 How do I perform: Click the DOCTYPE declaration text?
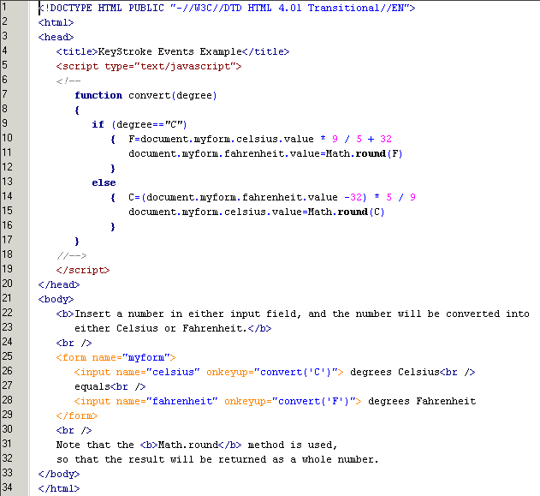pyautogui.click(x=227, y=8)
